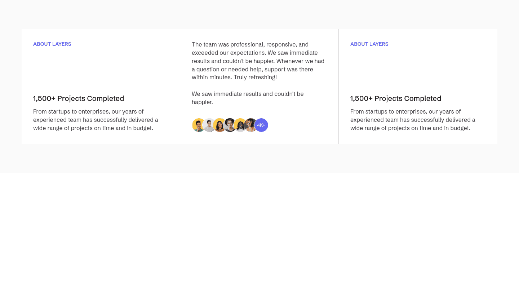Screen dimensions: 519x292
Task: Click the first avatar, man in green shirt
Action: click(x=198, y=125)
